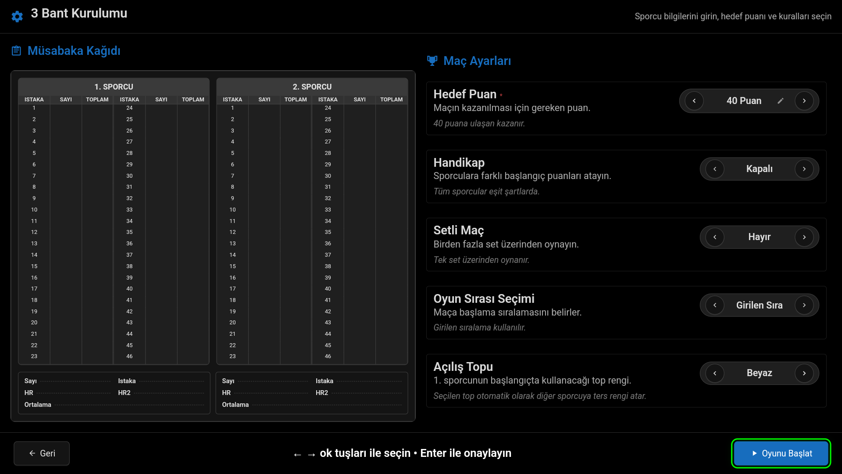Change Oyun Sırası Seçimi with left chevron
Image resolution: width=842 pixels, height=474 pixels.
[x=715, y=305]
